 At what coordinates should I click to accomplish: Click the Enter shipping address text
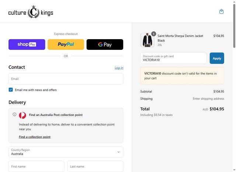[x=208, y=99]
